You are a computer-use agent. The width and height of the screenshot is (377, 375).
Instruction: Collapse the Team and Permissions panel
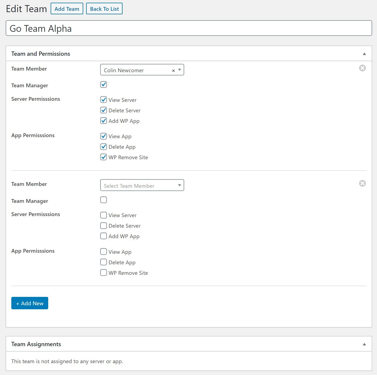pyautogui.click(x=364, y=54)
